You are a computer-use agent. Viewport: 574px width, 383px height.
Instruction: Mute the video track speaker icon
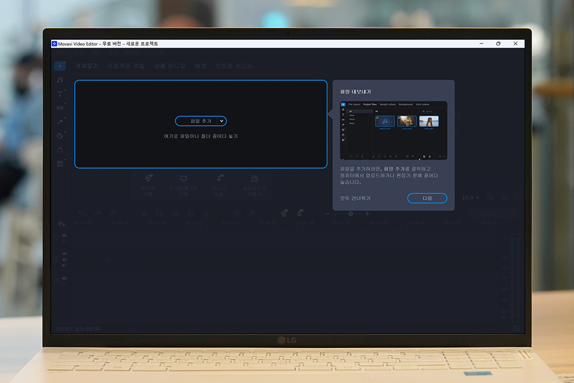(64, 260)
